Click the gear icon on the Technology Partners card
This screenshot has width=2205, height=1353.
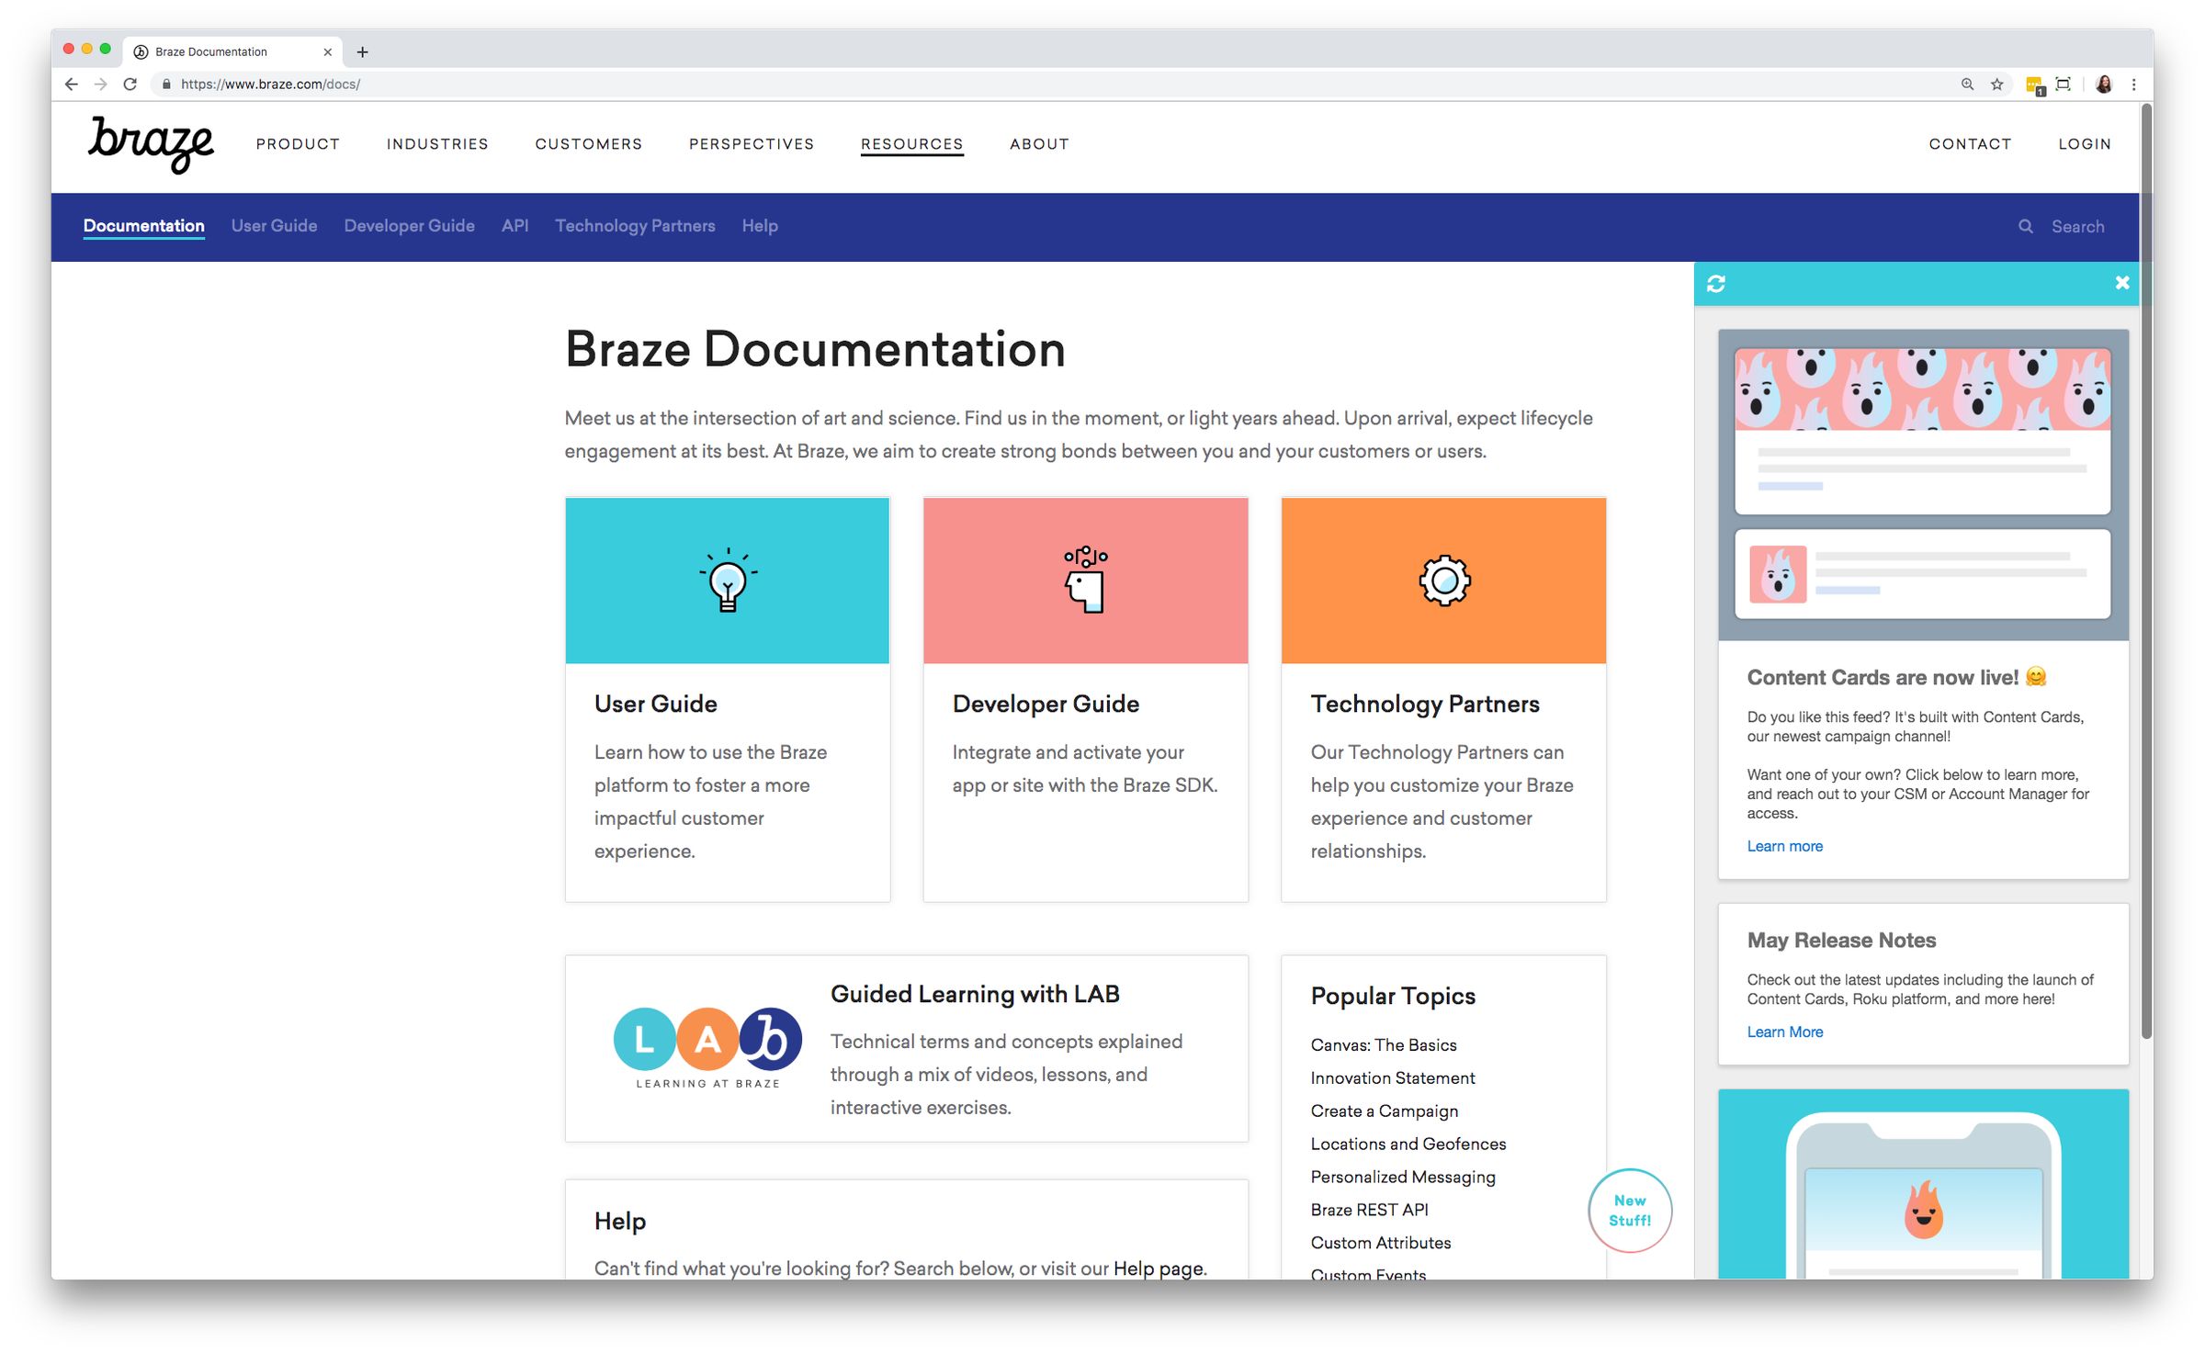point(1442,580)
